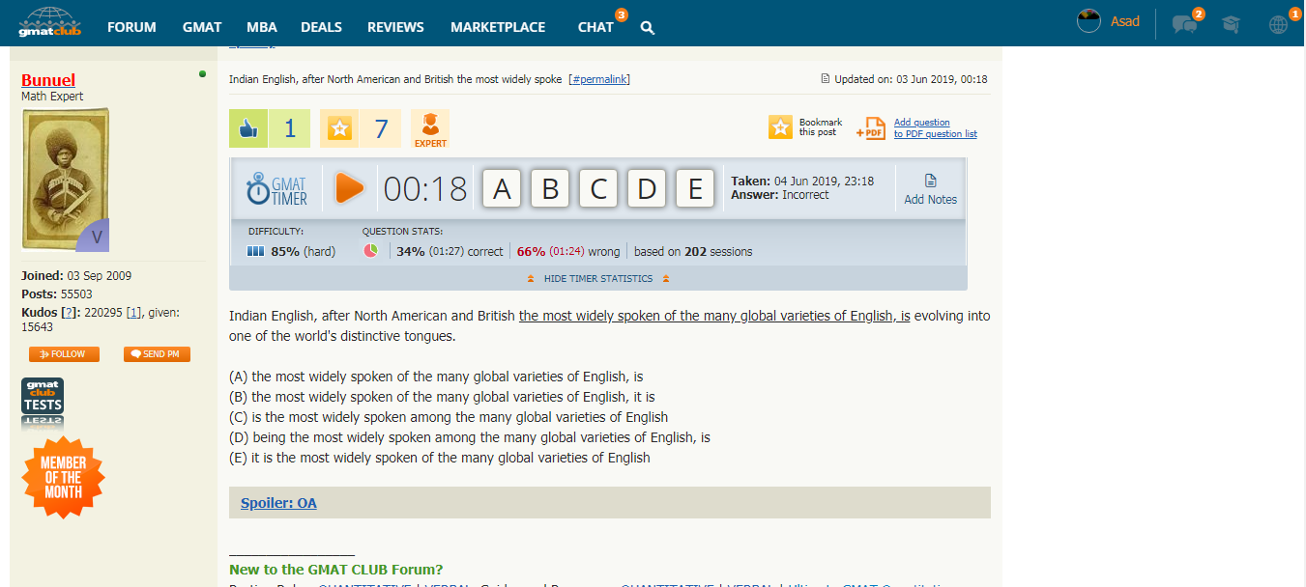
Task: Click the 66% wrong statistic
Action: tap(568, 251)
